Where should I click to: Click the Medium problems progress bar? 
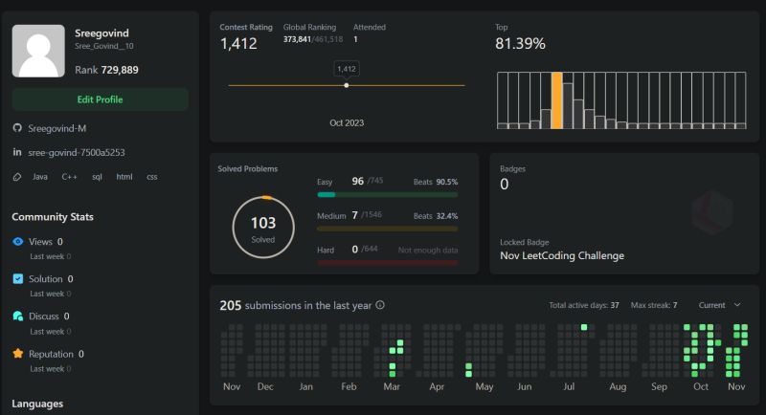click(388, 229)
